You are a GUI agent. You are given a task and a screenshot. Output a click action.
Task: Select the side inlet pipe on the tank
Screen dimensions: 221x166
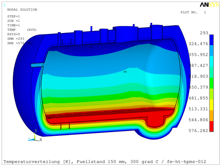click(x=37, y=65)
